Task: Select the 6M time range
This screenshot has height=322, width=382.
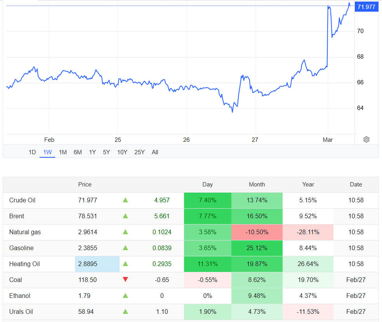Action: coord(78,152)
